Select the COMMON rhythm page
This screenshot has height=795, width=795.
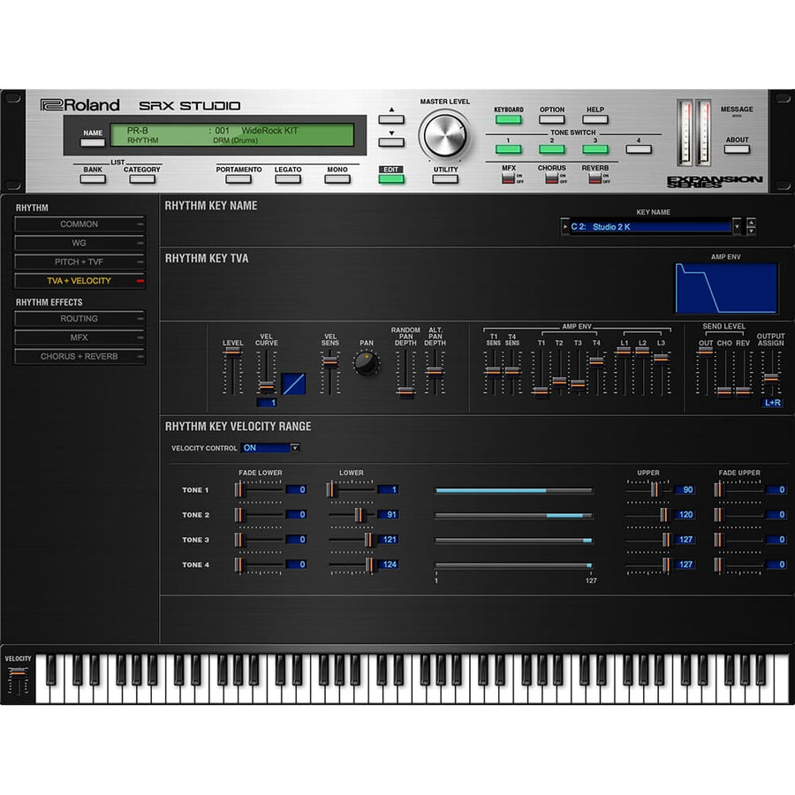click(79, 224)
